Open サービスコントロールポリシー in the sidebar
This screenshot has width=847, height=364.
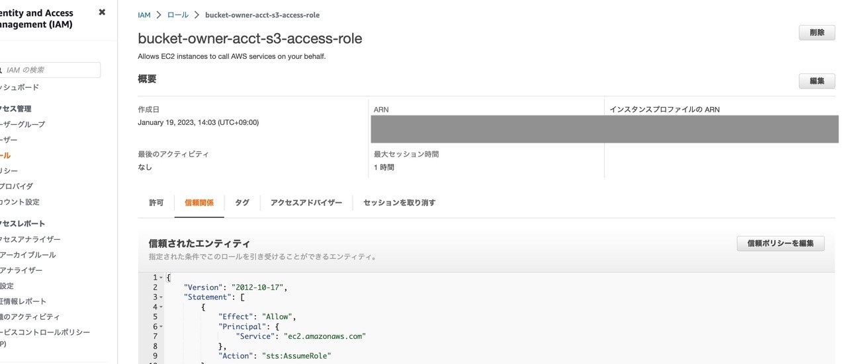(45, 332)
